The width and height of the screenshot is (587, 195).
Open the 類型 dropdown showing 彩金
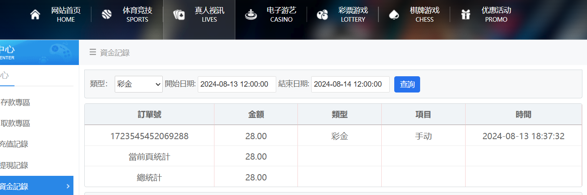point(139,84)
